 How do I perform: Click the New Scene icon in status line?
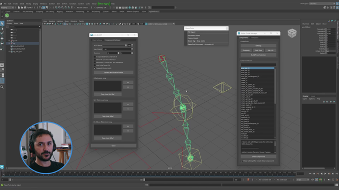pos(19,7)
